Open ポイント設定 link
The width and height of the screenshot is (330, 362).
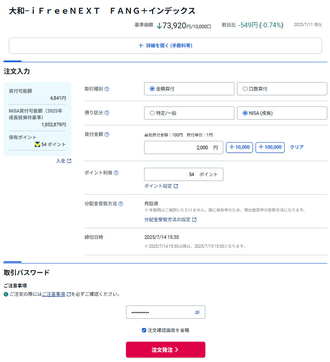pyautogui.click(x=161, y=186)
